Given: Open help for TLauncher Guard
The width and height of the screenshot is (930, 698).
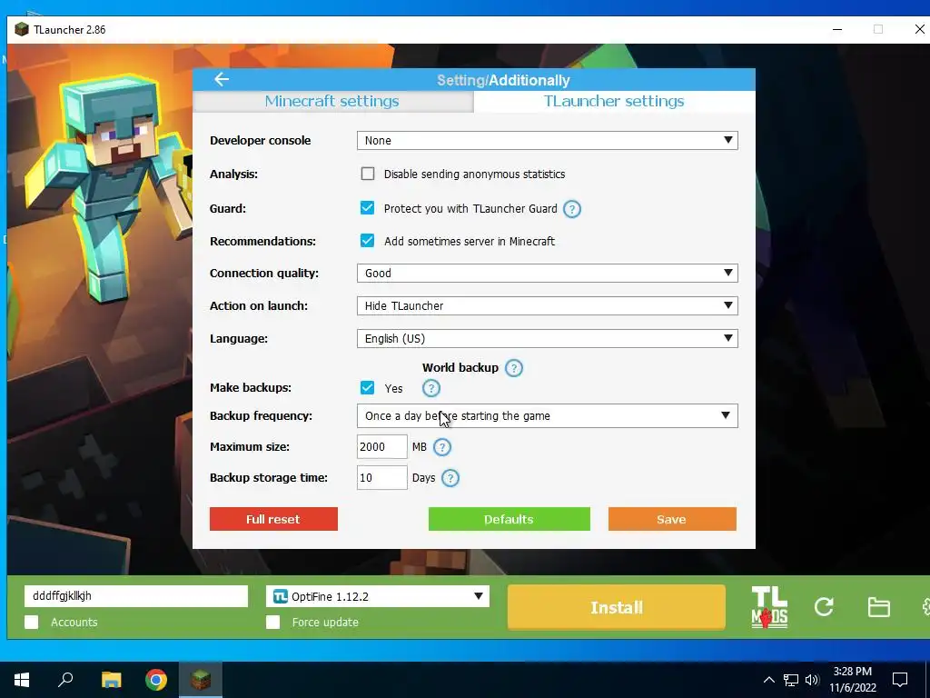Looking at the screenshot, I should click(x=572, y=209).
